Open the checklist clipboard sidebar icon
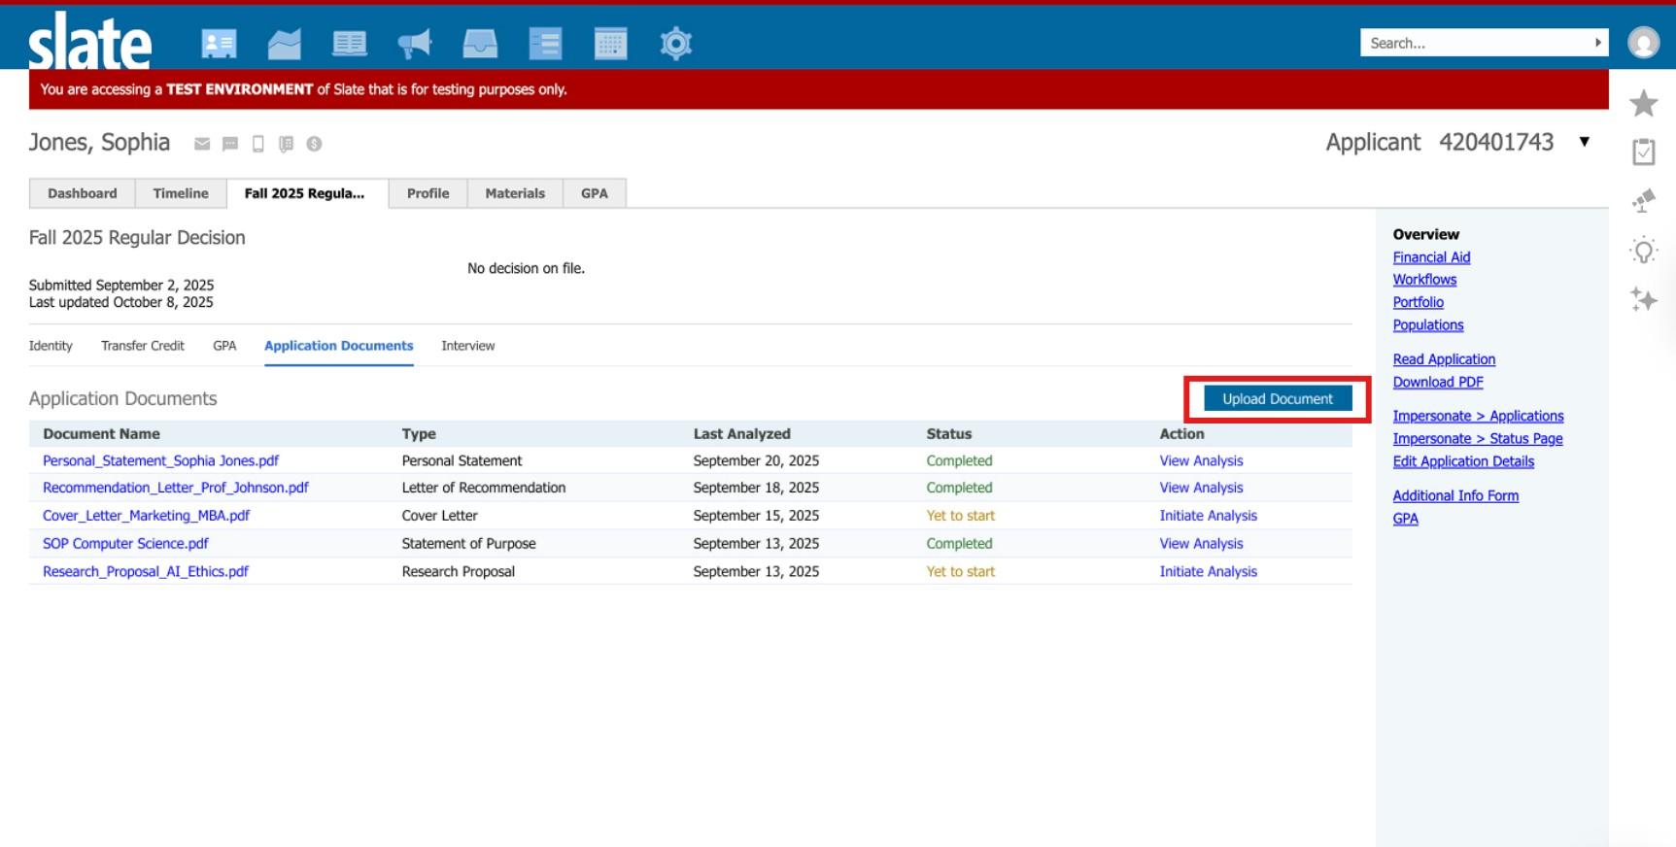The height and width of the screenshot is (847, 1676). (1643, 152)
